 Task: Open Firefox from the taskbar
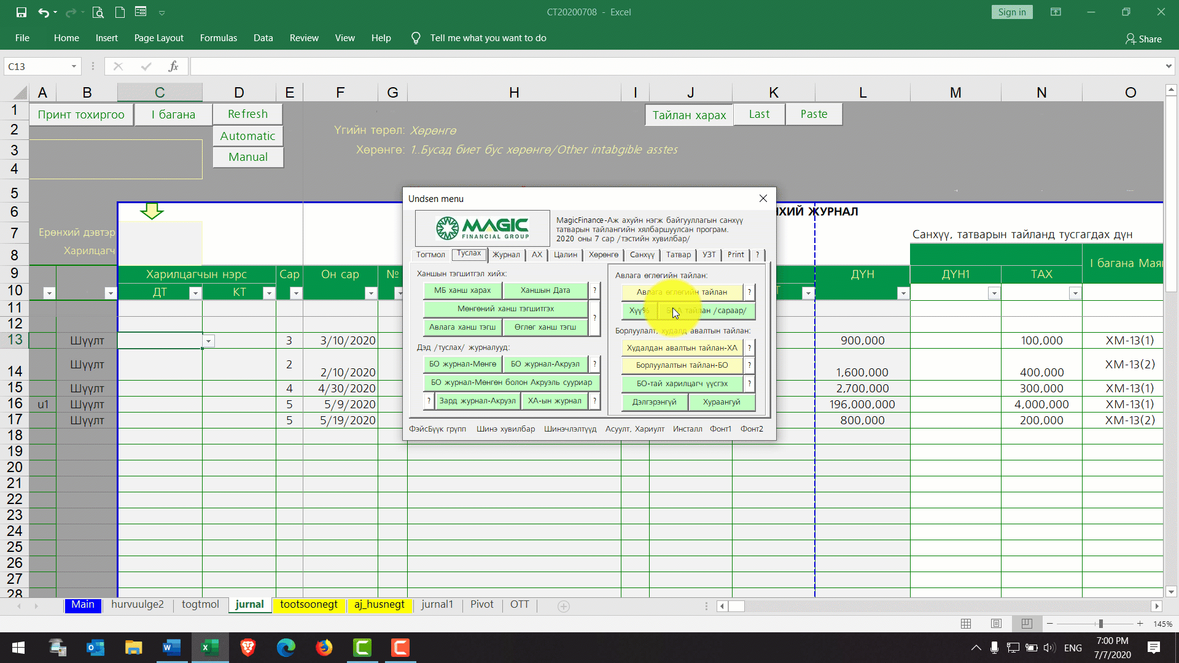pyautogui.click(x=324, y=648)
